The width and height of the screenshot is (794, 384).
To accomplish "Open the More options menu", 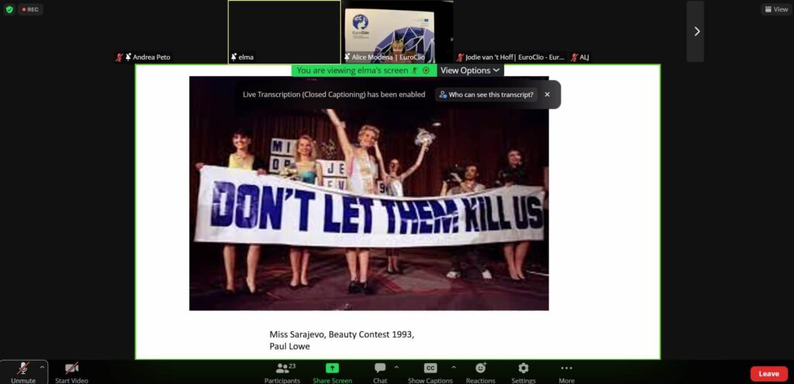I will point(566,370).
